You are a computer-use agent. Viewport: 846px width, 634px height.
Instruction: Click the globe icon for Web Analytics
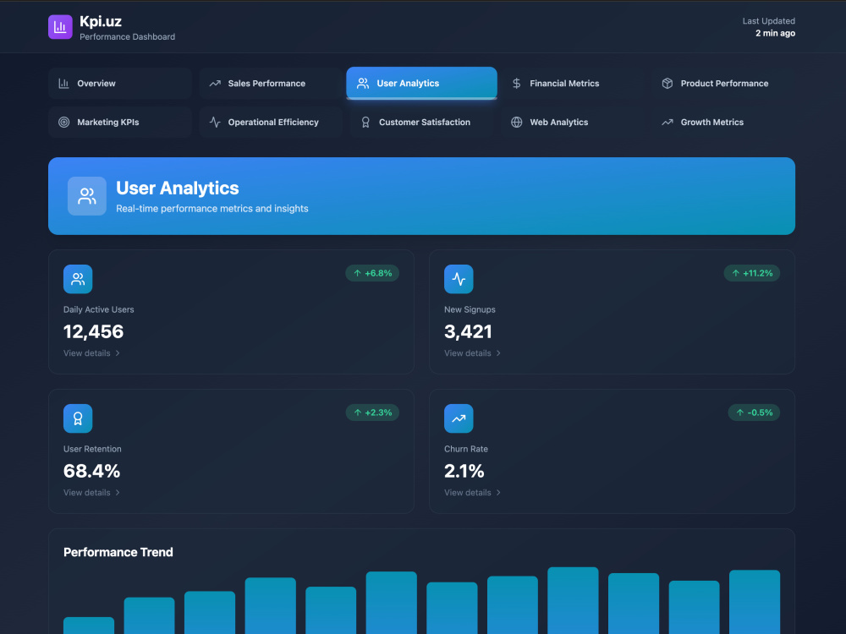pos(516,123)
